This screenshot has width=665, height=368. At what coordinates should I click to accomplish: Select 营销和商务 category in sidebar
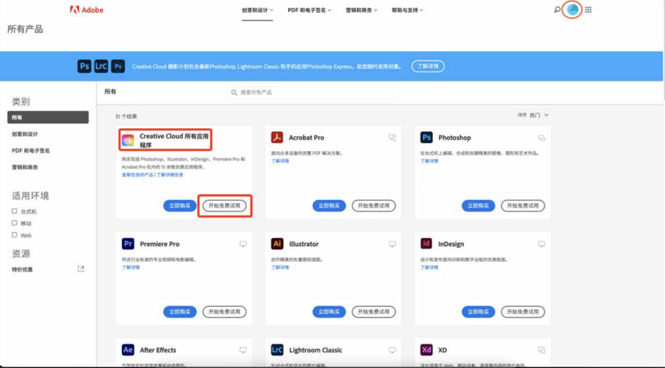coord(25,167)
